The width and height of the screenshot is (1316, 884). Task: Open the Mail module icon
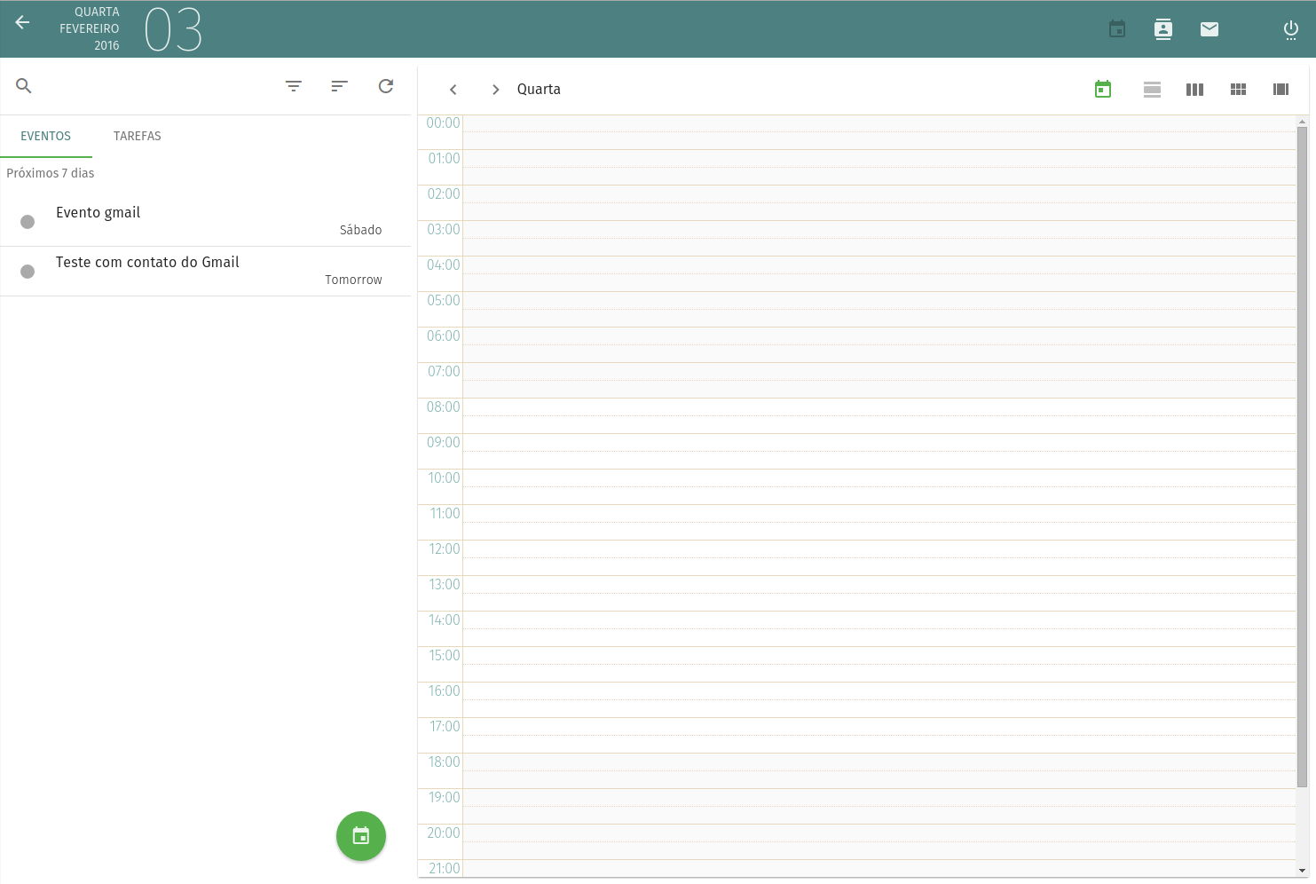point(1209,29)
